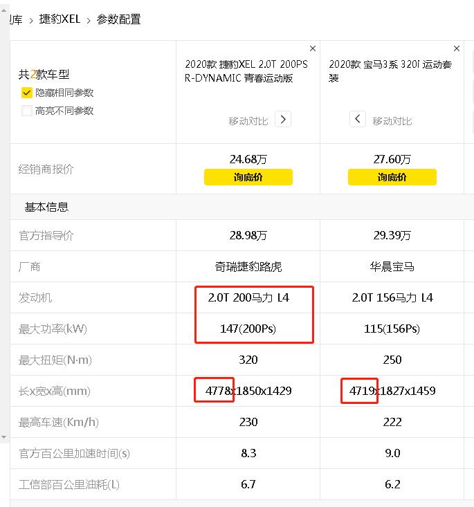This screenshot has width=474, height=507.
Task: Click the 官方指导价 row label
Action: (46, 235)
